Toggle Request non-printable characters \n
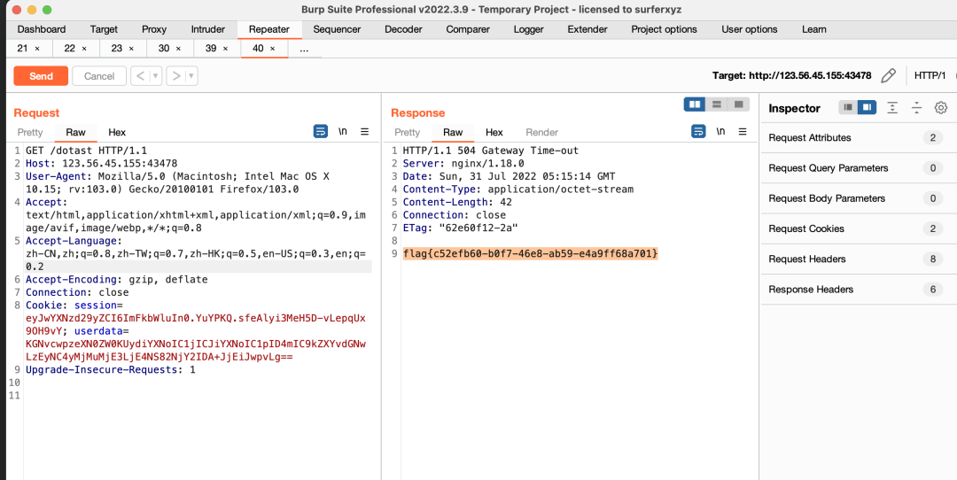 (343, 131)
